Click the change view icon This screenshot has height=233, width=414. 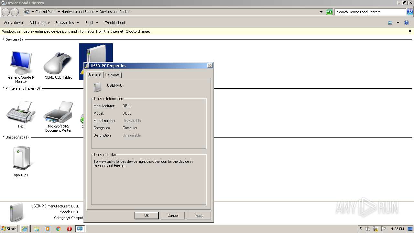(390, 23)
